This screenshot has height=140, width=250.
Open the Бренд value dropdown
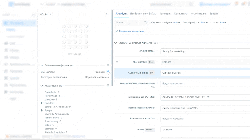(205, 130)
